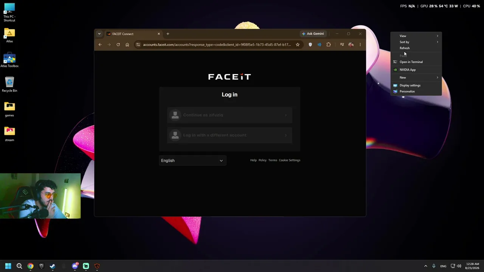The height and width of the screenshot is (272, 484).
Task: Open the Help link on FACEIT login
Action: (253, 160)
